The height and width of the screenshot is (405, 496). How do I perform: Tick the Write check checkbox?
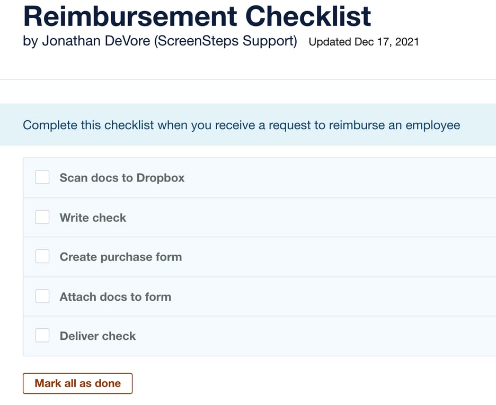point(42,217)
